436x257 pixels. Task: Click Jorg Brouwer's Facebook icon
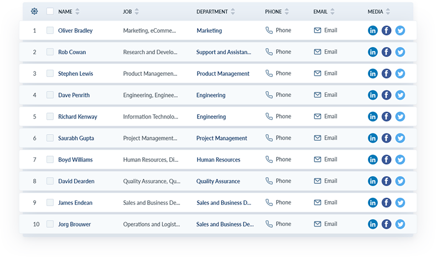pos(386,224)
